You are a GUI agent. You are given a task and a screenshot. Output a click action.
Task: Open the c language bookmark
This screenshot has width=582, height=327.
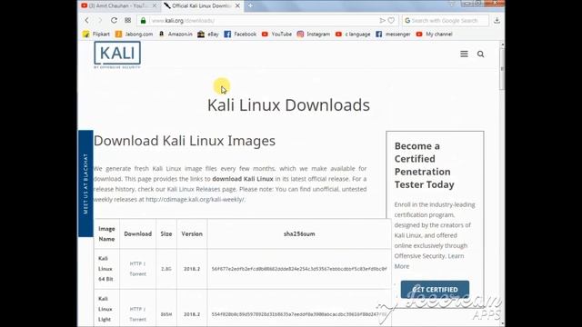click(353, 35)
